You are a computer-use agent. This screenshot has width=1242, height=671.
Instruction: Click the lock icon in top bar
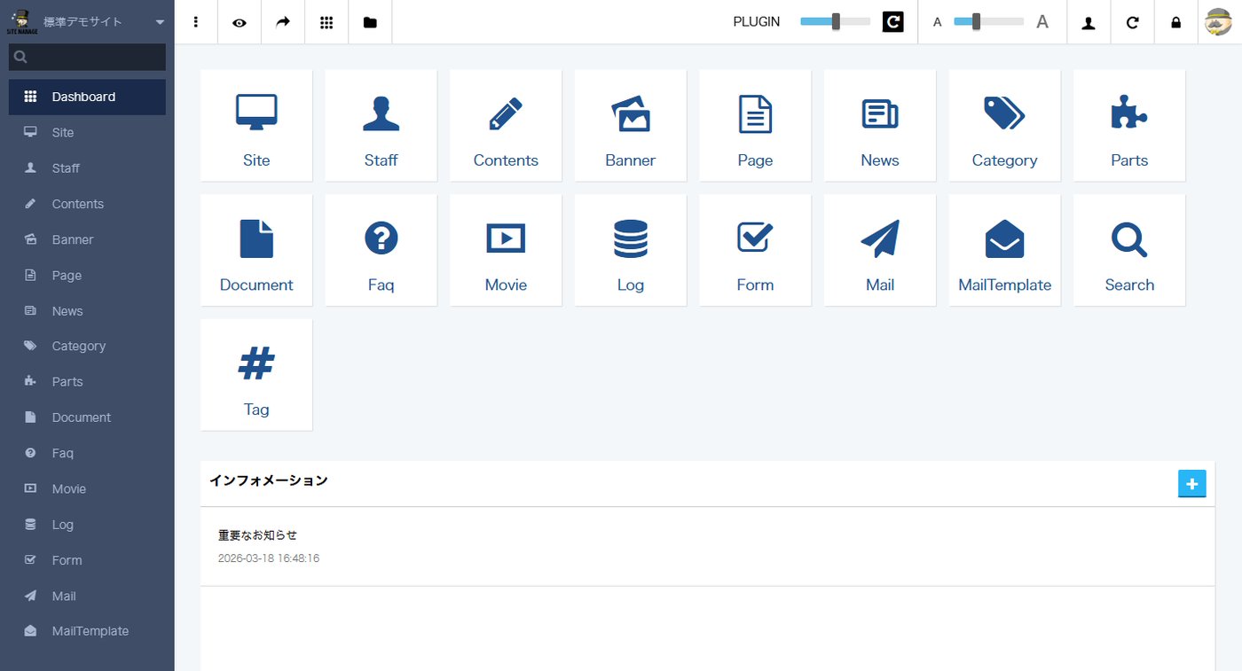pos(1176,22)
